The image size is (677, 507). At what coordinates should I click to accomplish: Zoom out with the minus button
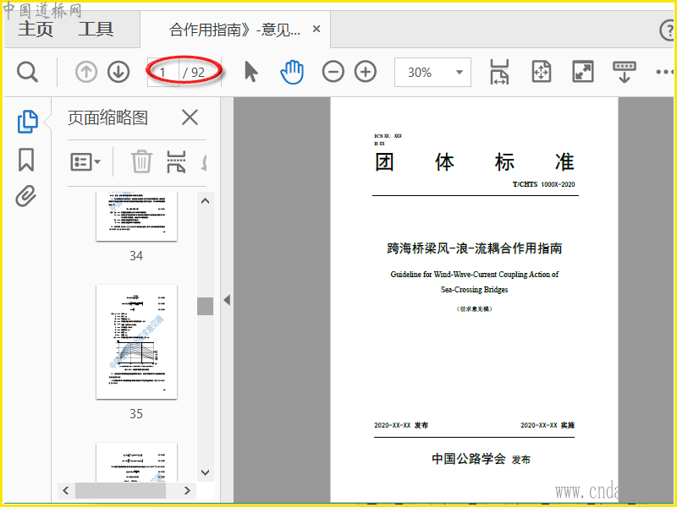333,72
